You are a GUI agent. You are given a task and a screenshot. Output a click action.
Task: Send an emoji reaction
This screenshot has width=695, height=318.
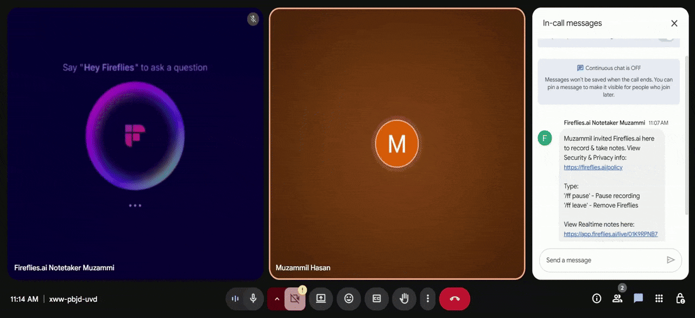coord(348,298)
